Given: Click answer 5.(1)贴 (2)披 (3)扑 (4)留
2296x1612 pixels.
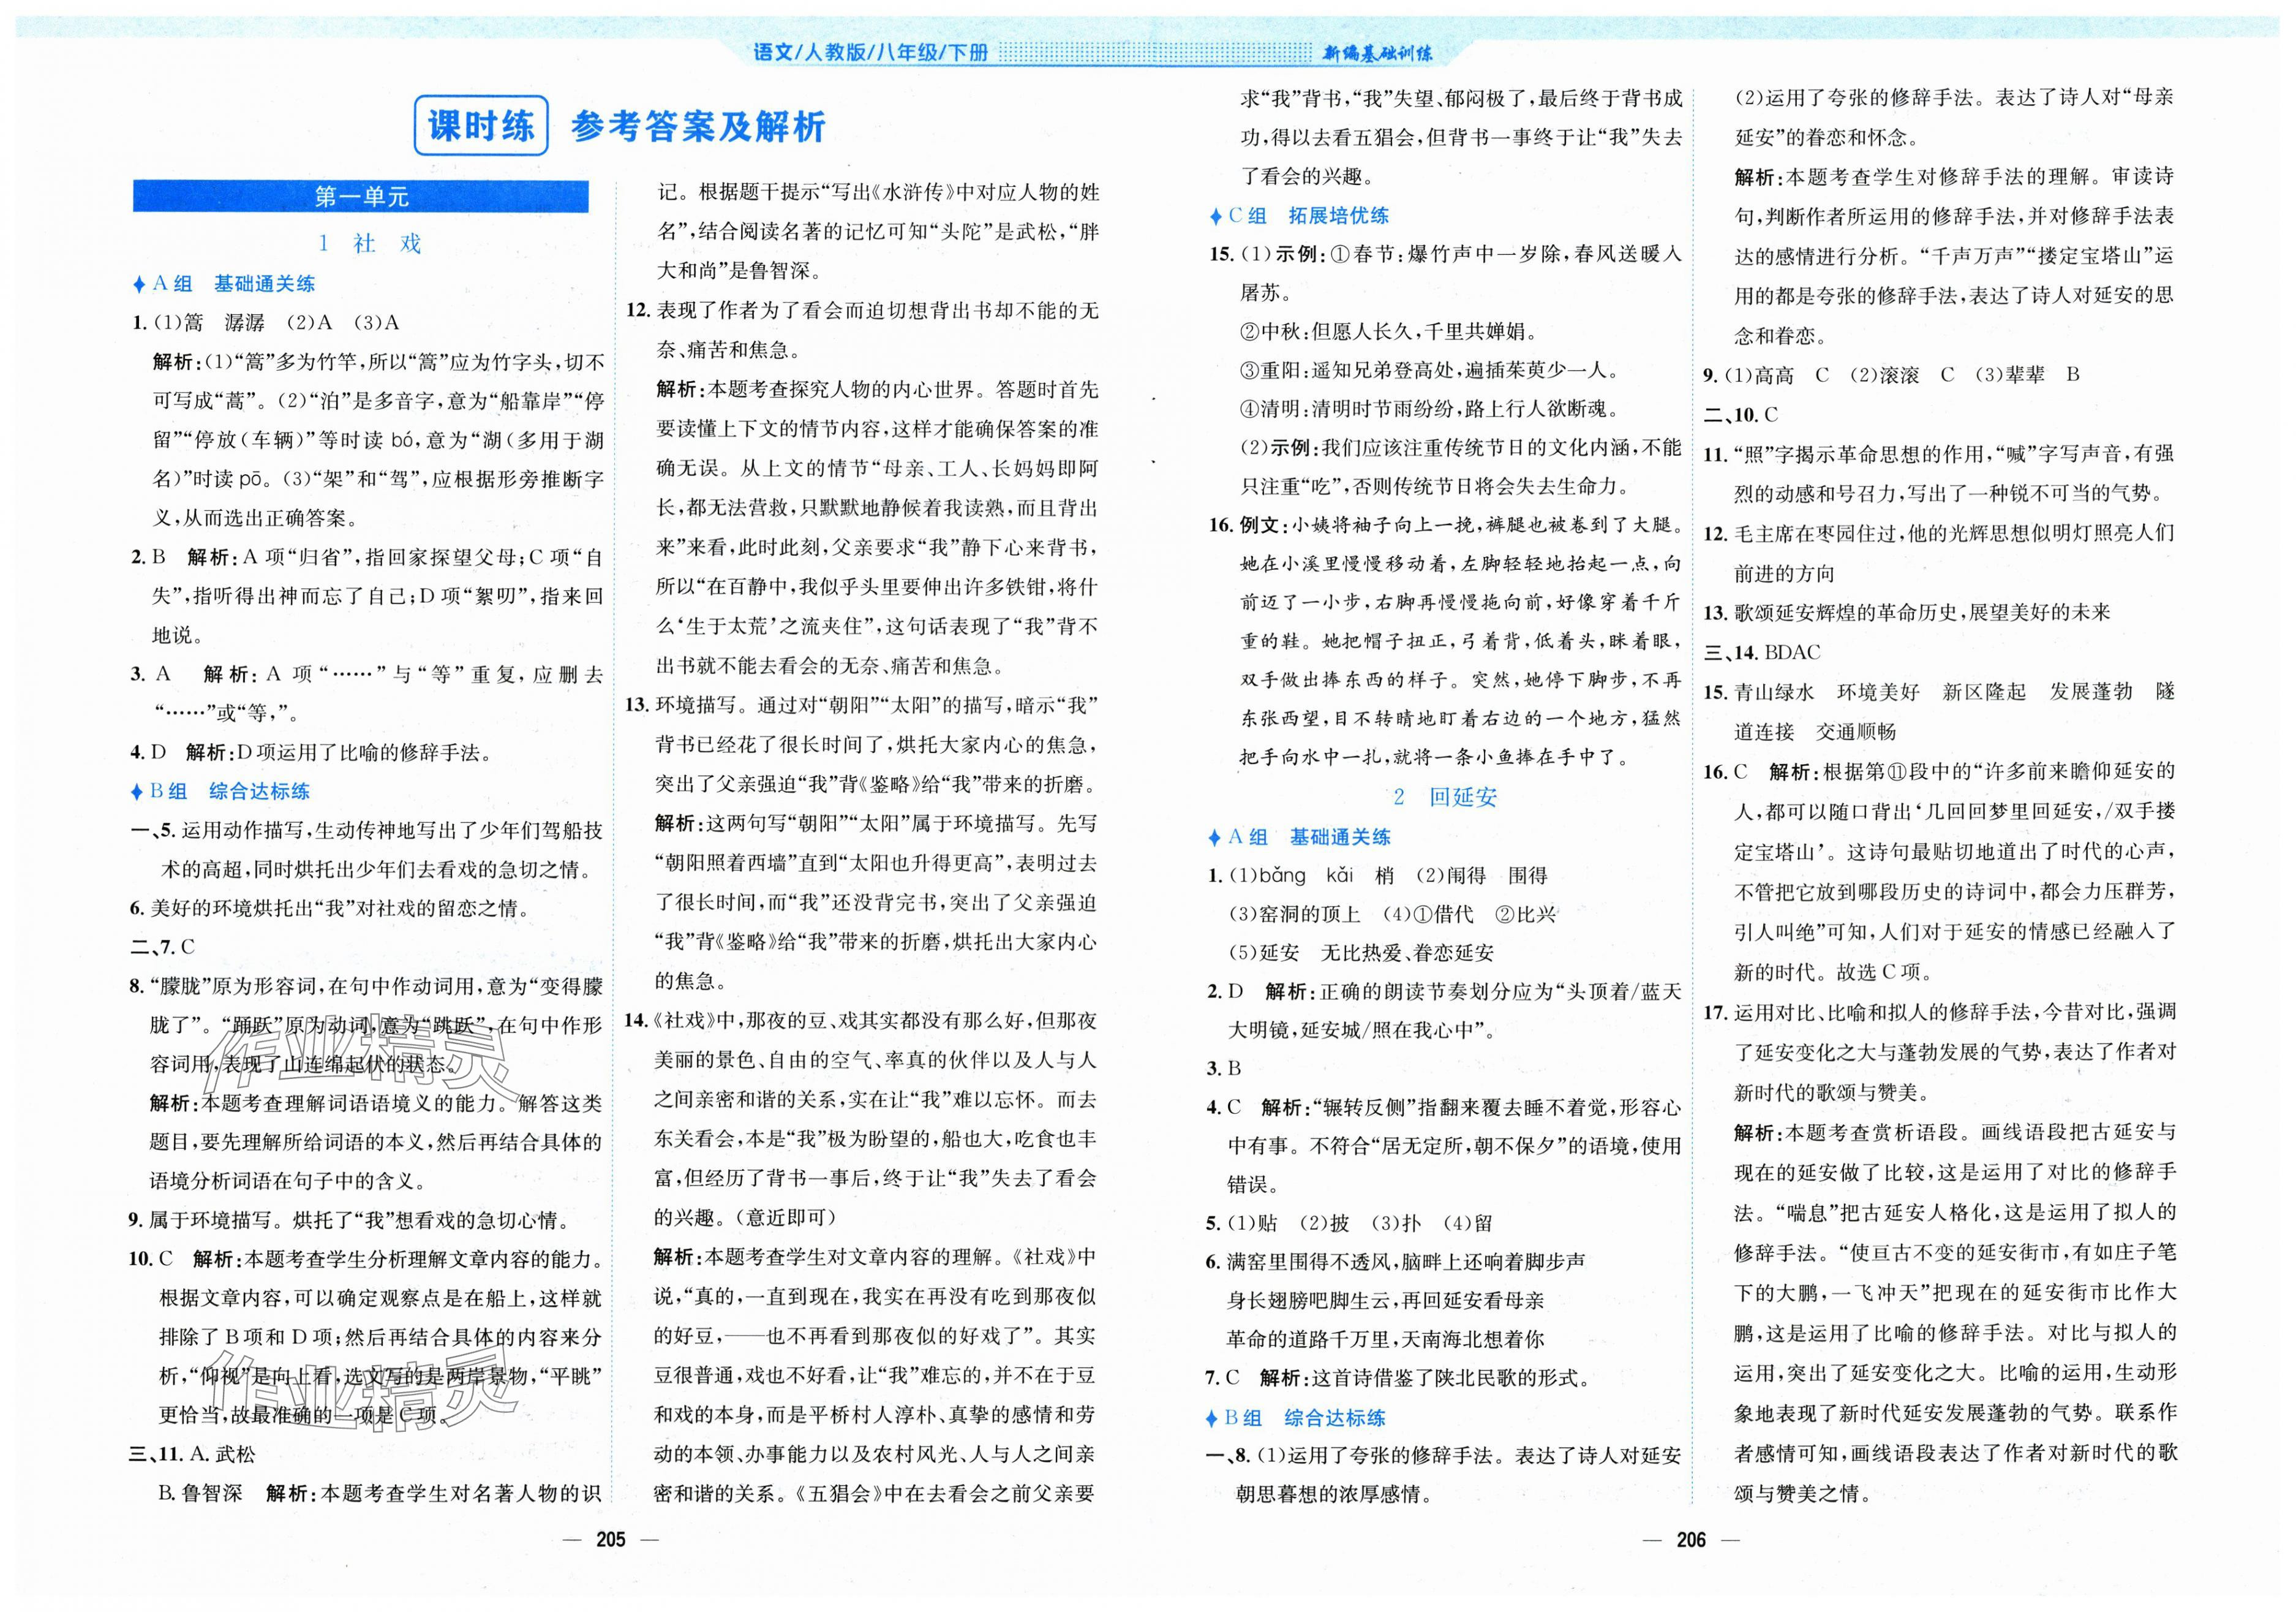Looking at the screenshot, I should coord(1350,1223).
